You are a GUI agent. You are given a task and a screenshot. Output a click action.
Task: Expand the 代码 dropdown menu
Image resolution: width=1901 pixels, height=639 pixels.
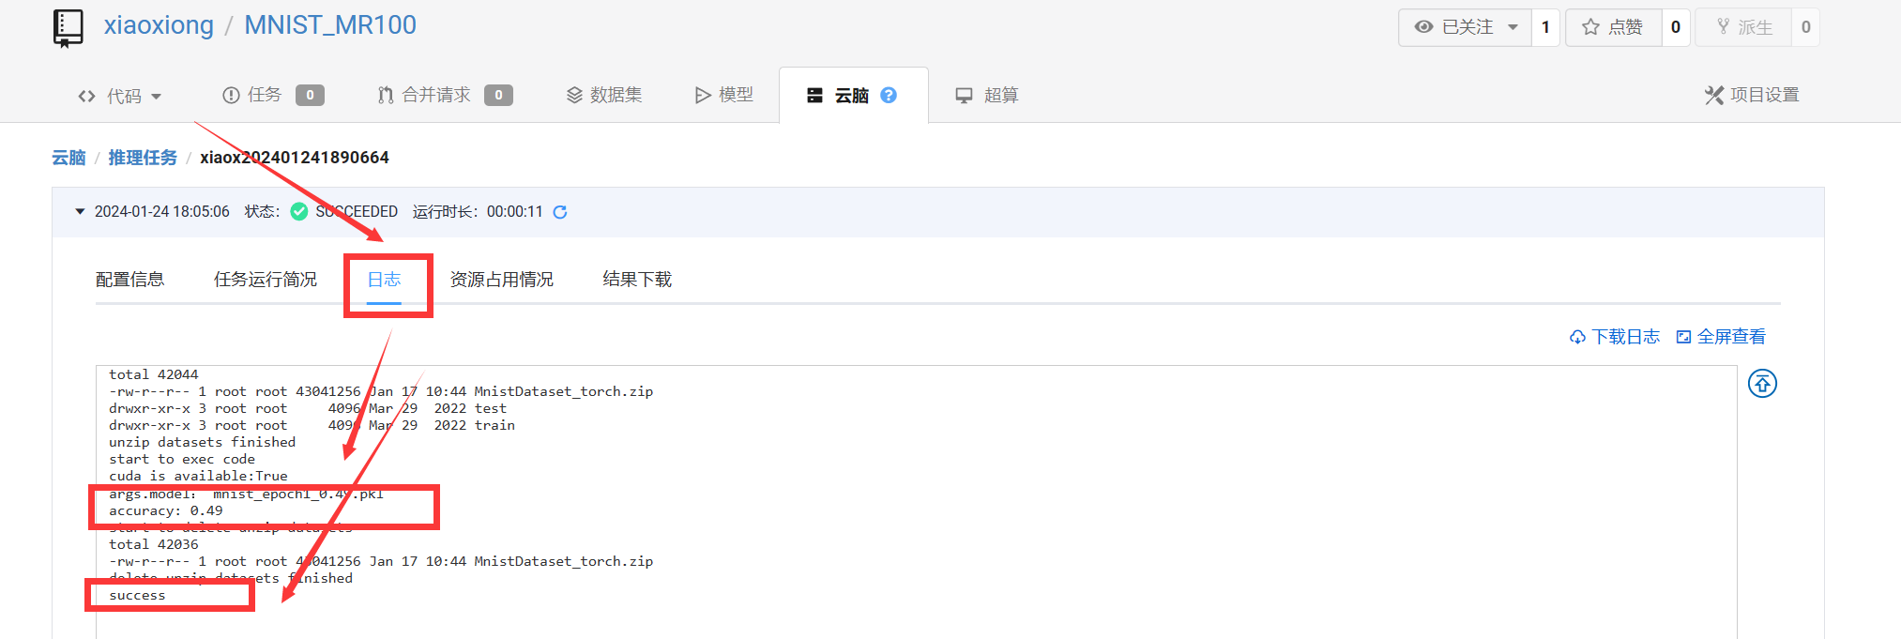(x=120, y=96)
